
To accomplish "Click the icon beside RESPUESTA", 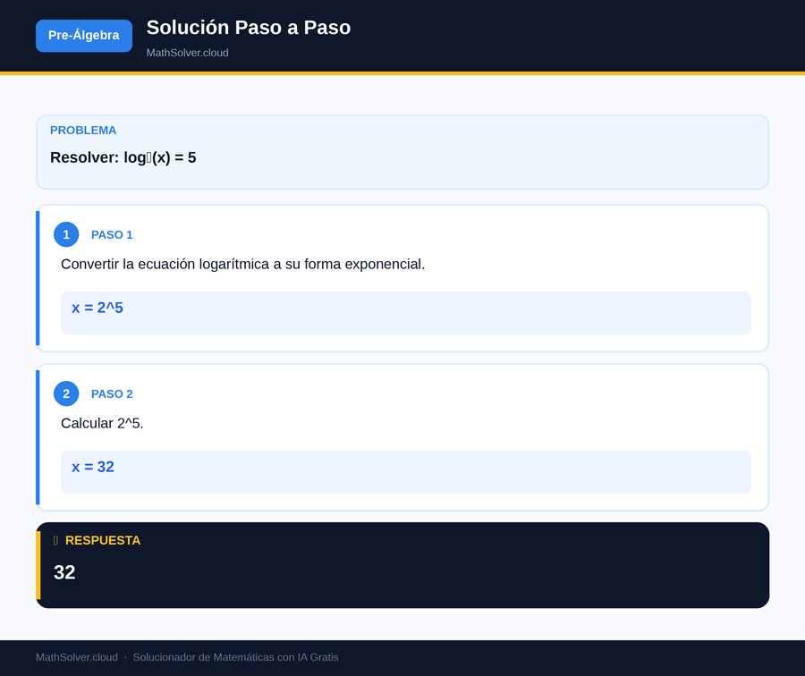I will (56, 540).
